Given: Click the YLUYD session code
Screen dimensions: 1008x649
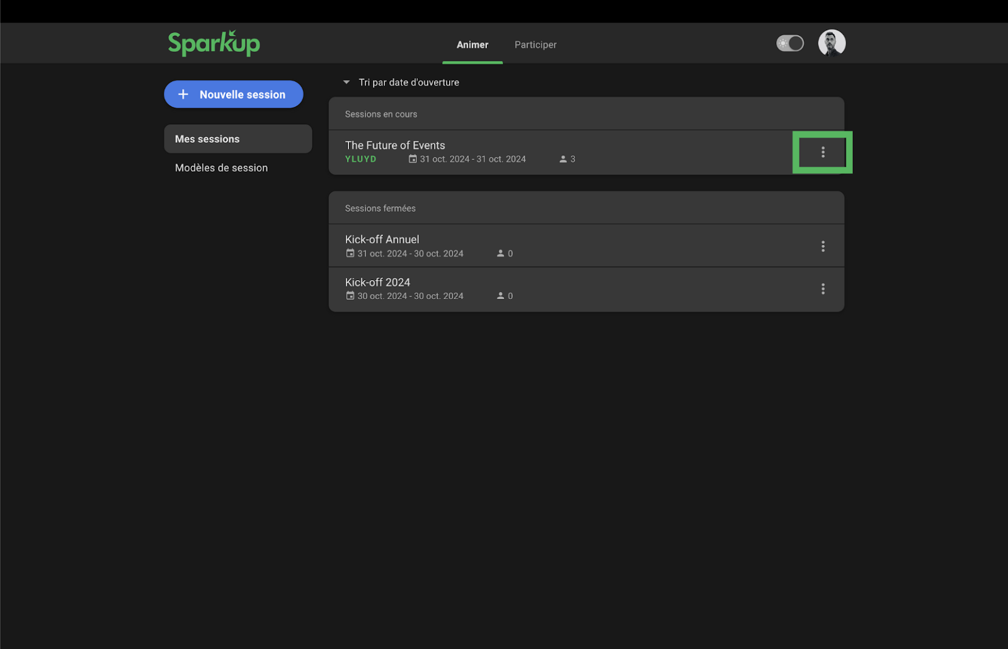Looking at the screenshot, I should pyautogui.click(x=360, y=159).
